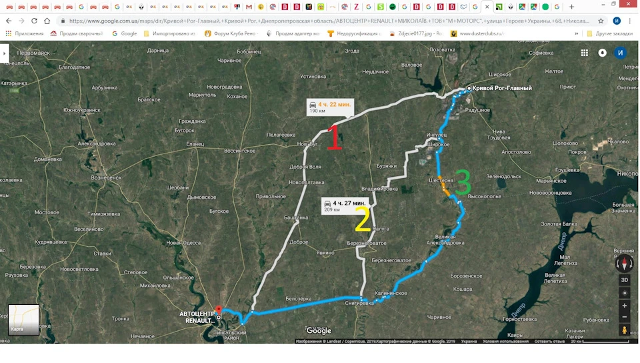Click Апостолово town label

(x=516, y=152)
